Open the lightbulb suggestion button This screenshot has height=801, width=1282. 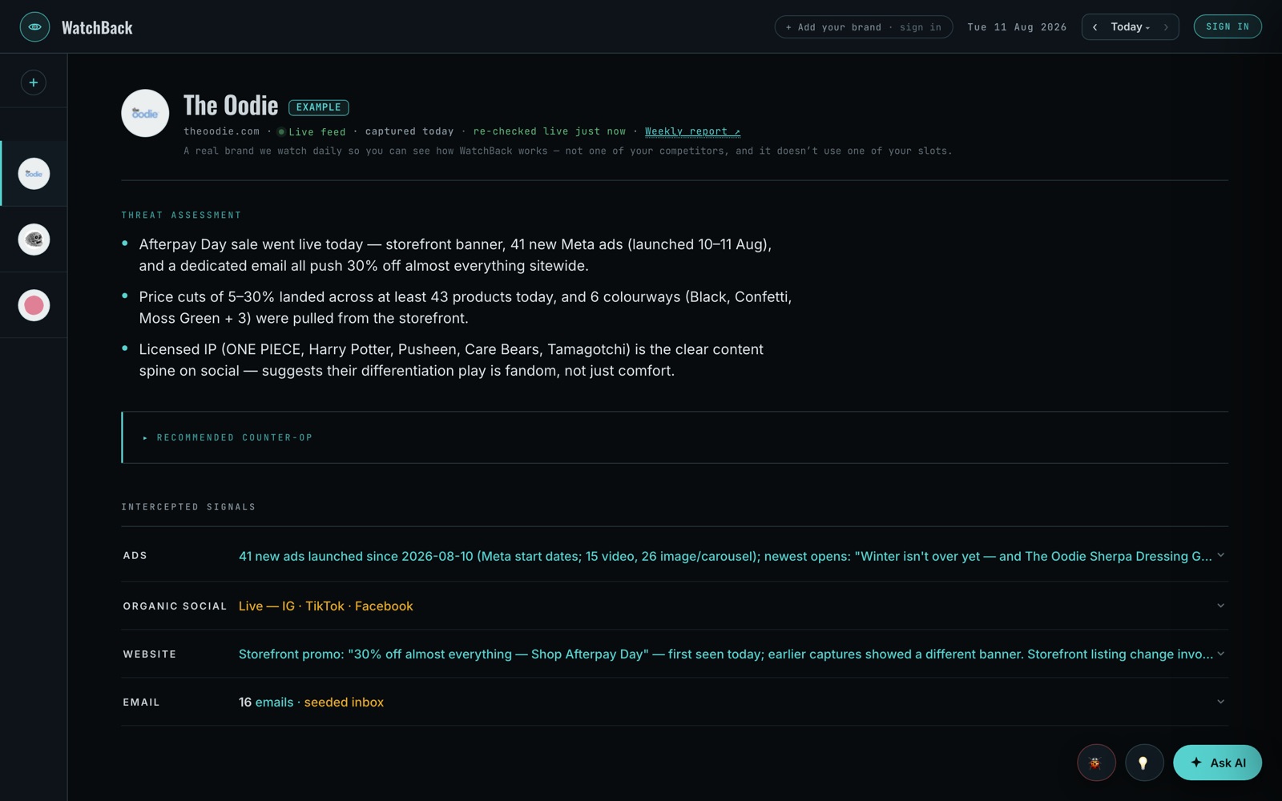pyautogui.click(x=1144, y=763)
